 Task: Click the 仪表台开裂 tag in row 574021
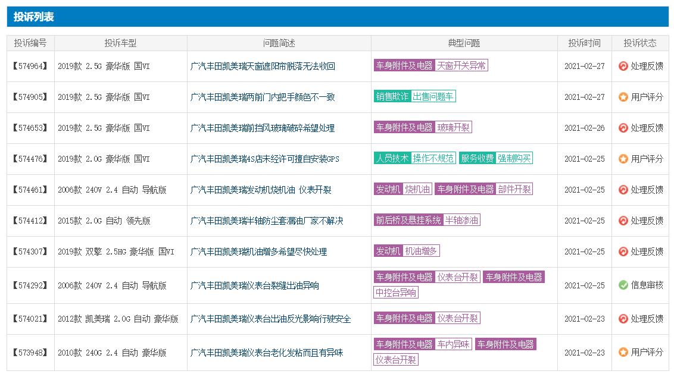[x=457, y=318]
